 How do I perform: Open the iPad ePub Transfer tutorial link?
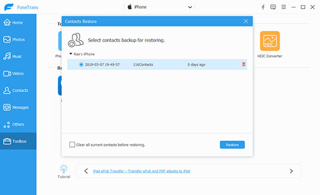click(x=142, y=171)
